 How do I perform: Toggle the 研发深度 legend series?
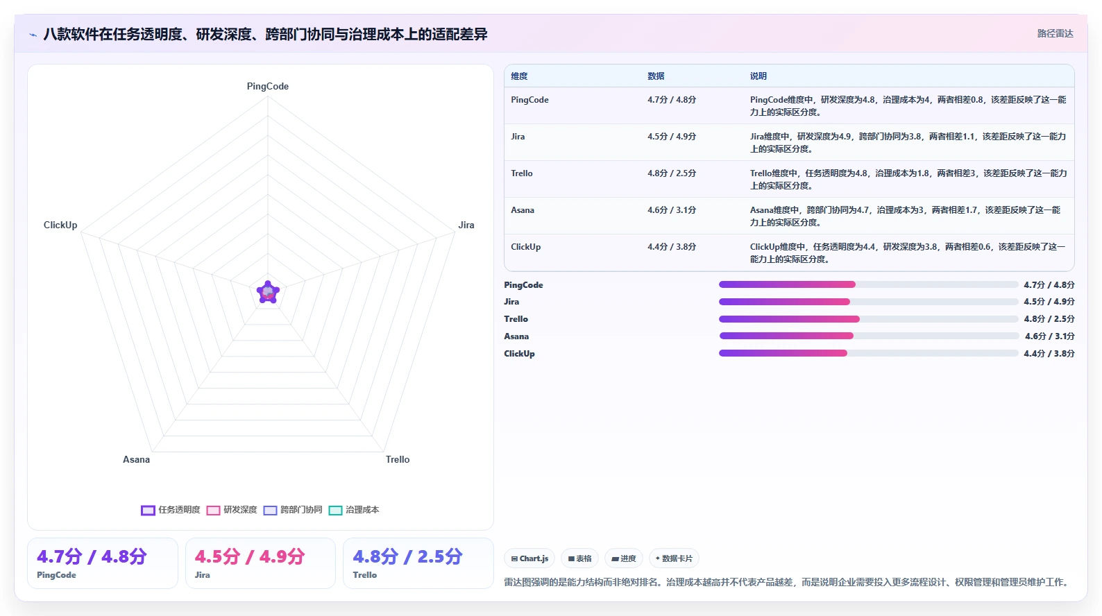(232, 510)
